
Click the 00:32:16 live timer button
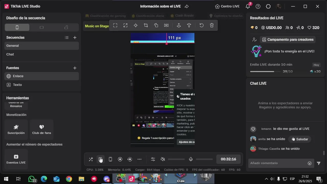[228, 159]
